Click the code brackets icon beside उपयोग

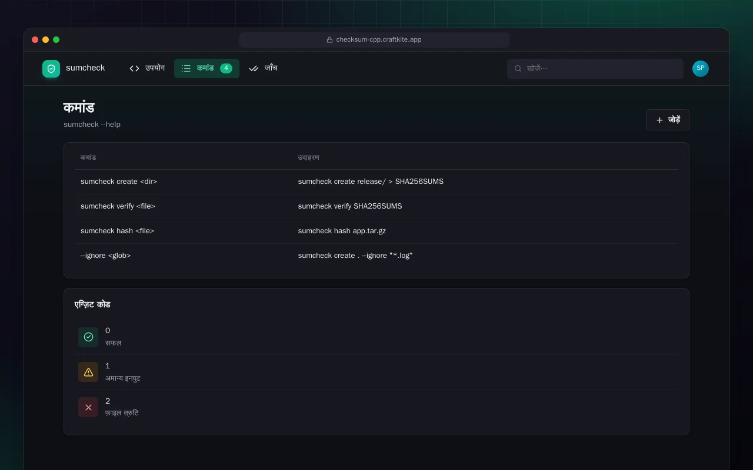134,68
